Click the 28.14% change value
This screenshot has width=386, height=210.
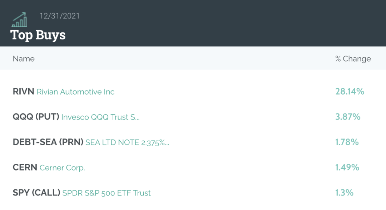[x=350, y=91]
